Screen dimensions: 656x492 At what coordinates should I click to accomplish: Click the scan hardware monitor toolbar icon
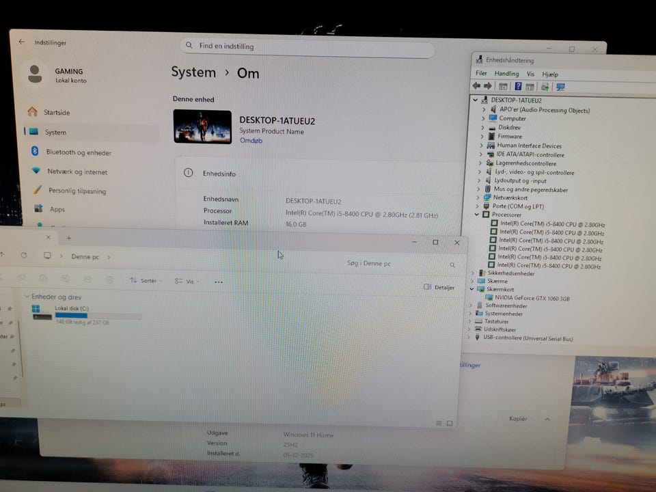point(560,87)
